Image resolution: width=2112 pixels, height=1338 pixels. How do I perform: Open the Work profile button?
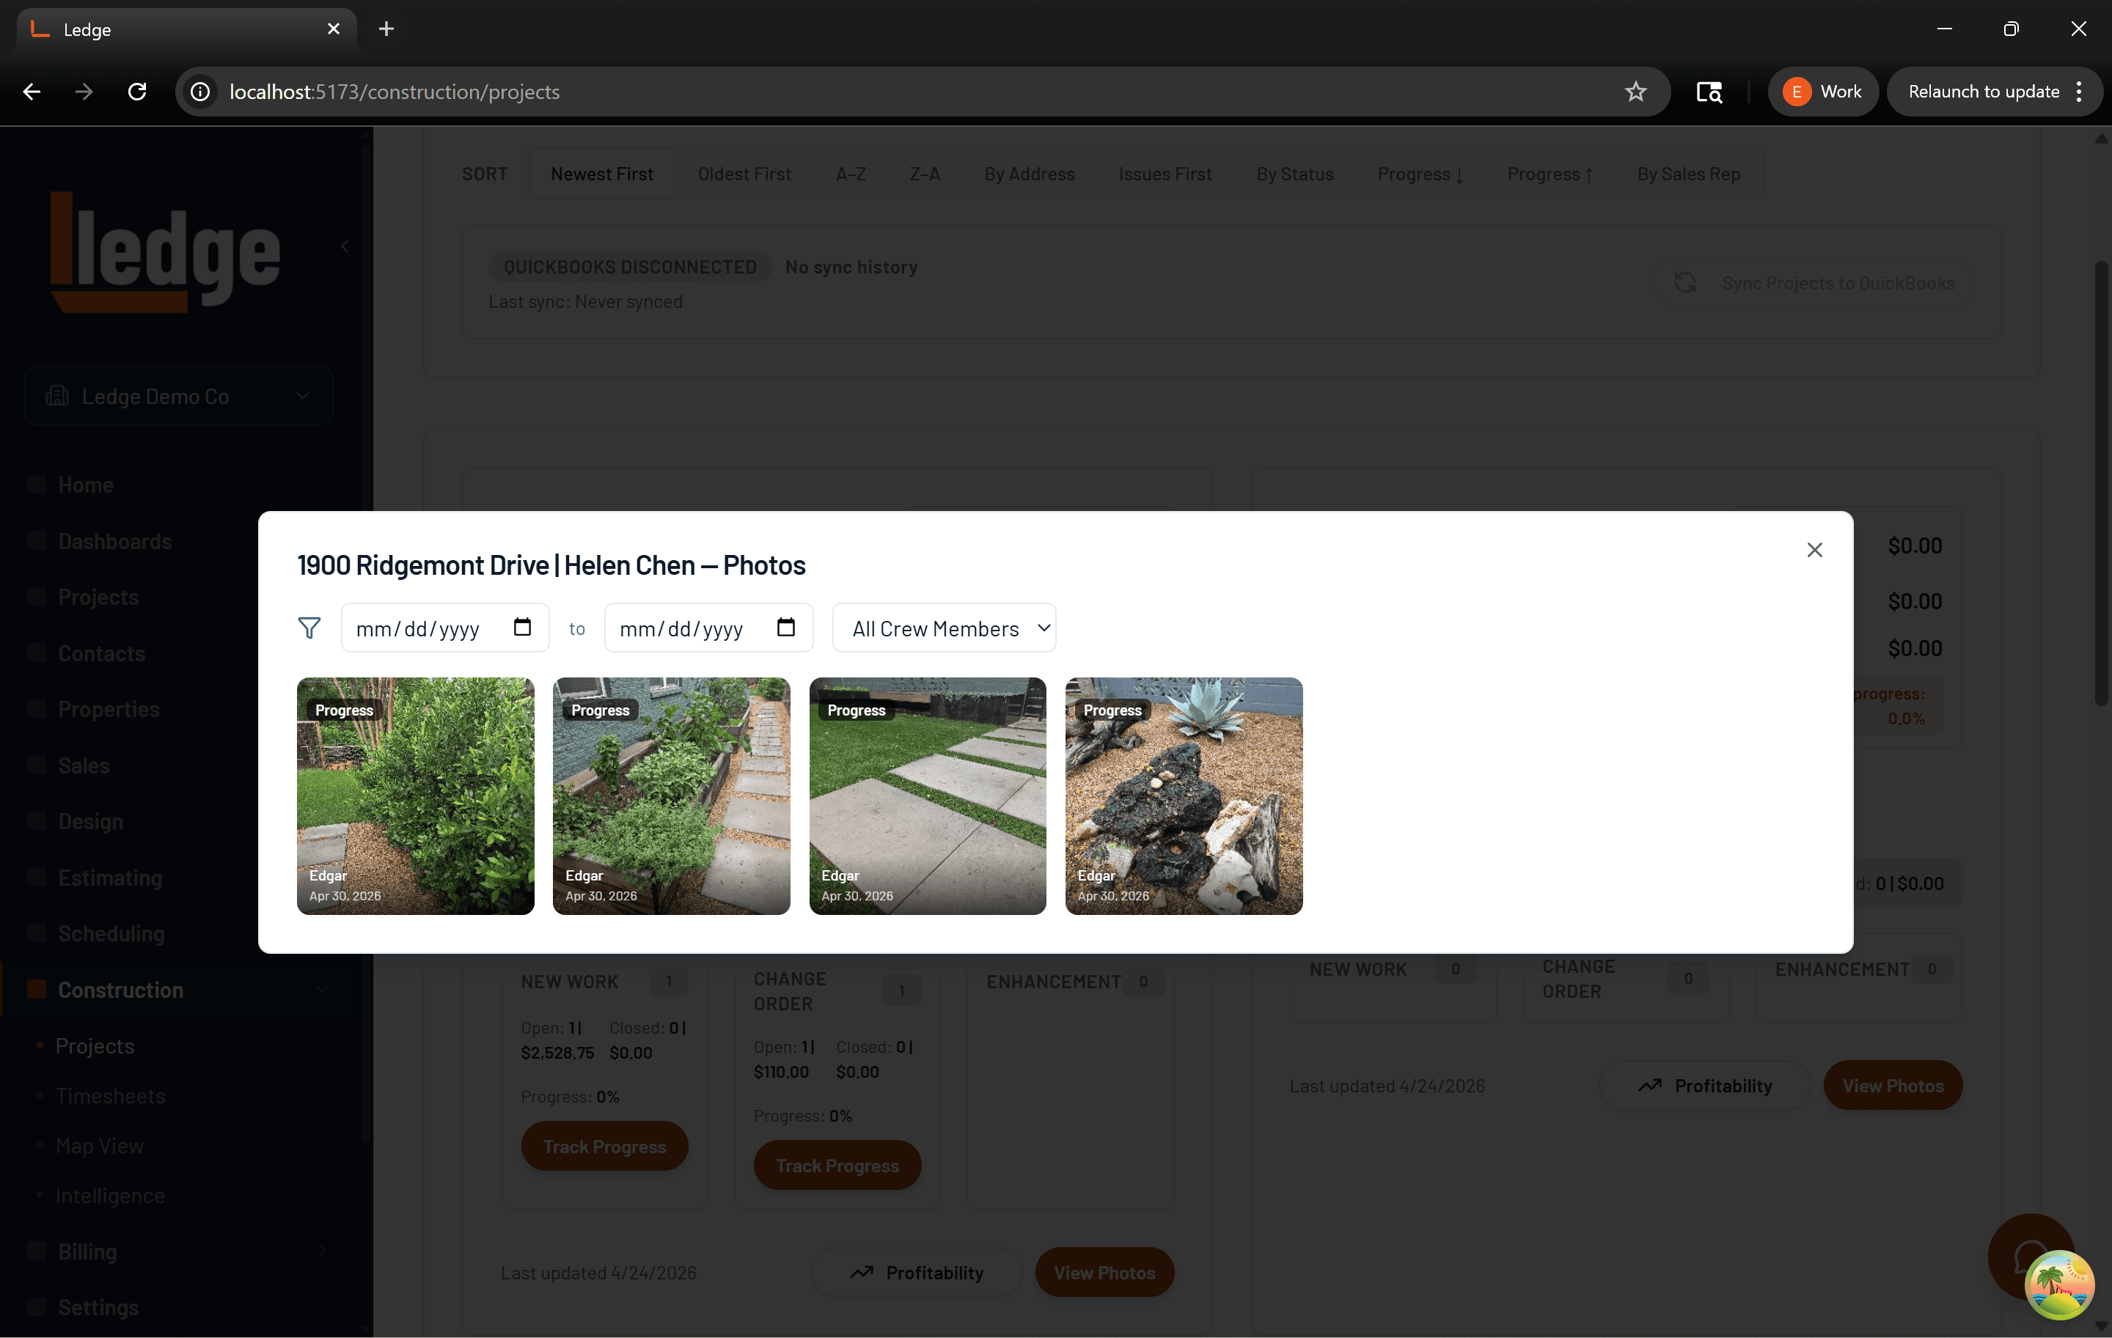[x=1822, y=92]
